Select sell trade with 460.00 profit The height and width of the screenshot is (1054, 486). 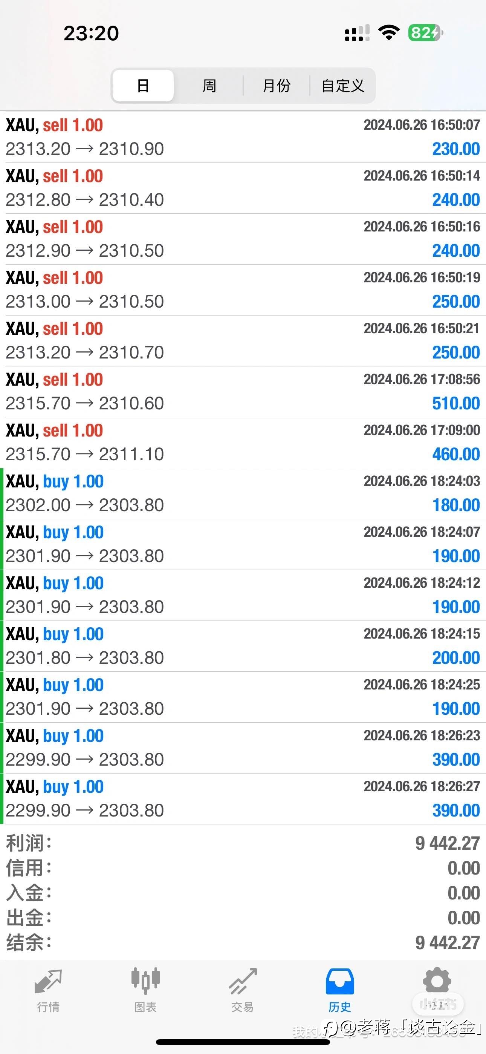pos(243,442)
